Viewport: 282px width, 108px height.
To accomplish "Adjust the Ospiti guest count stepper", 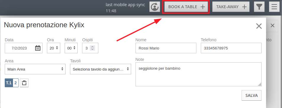I will [x=92, y=48].
